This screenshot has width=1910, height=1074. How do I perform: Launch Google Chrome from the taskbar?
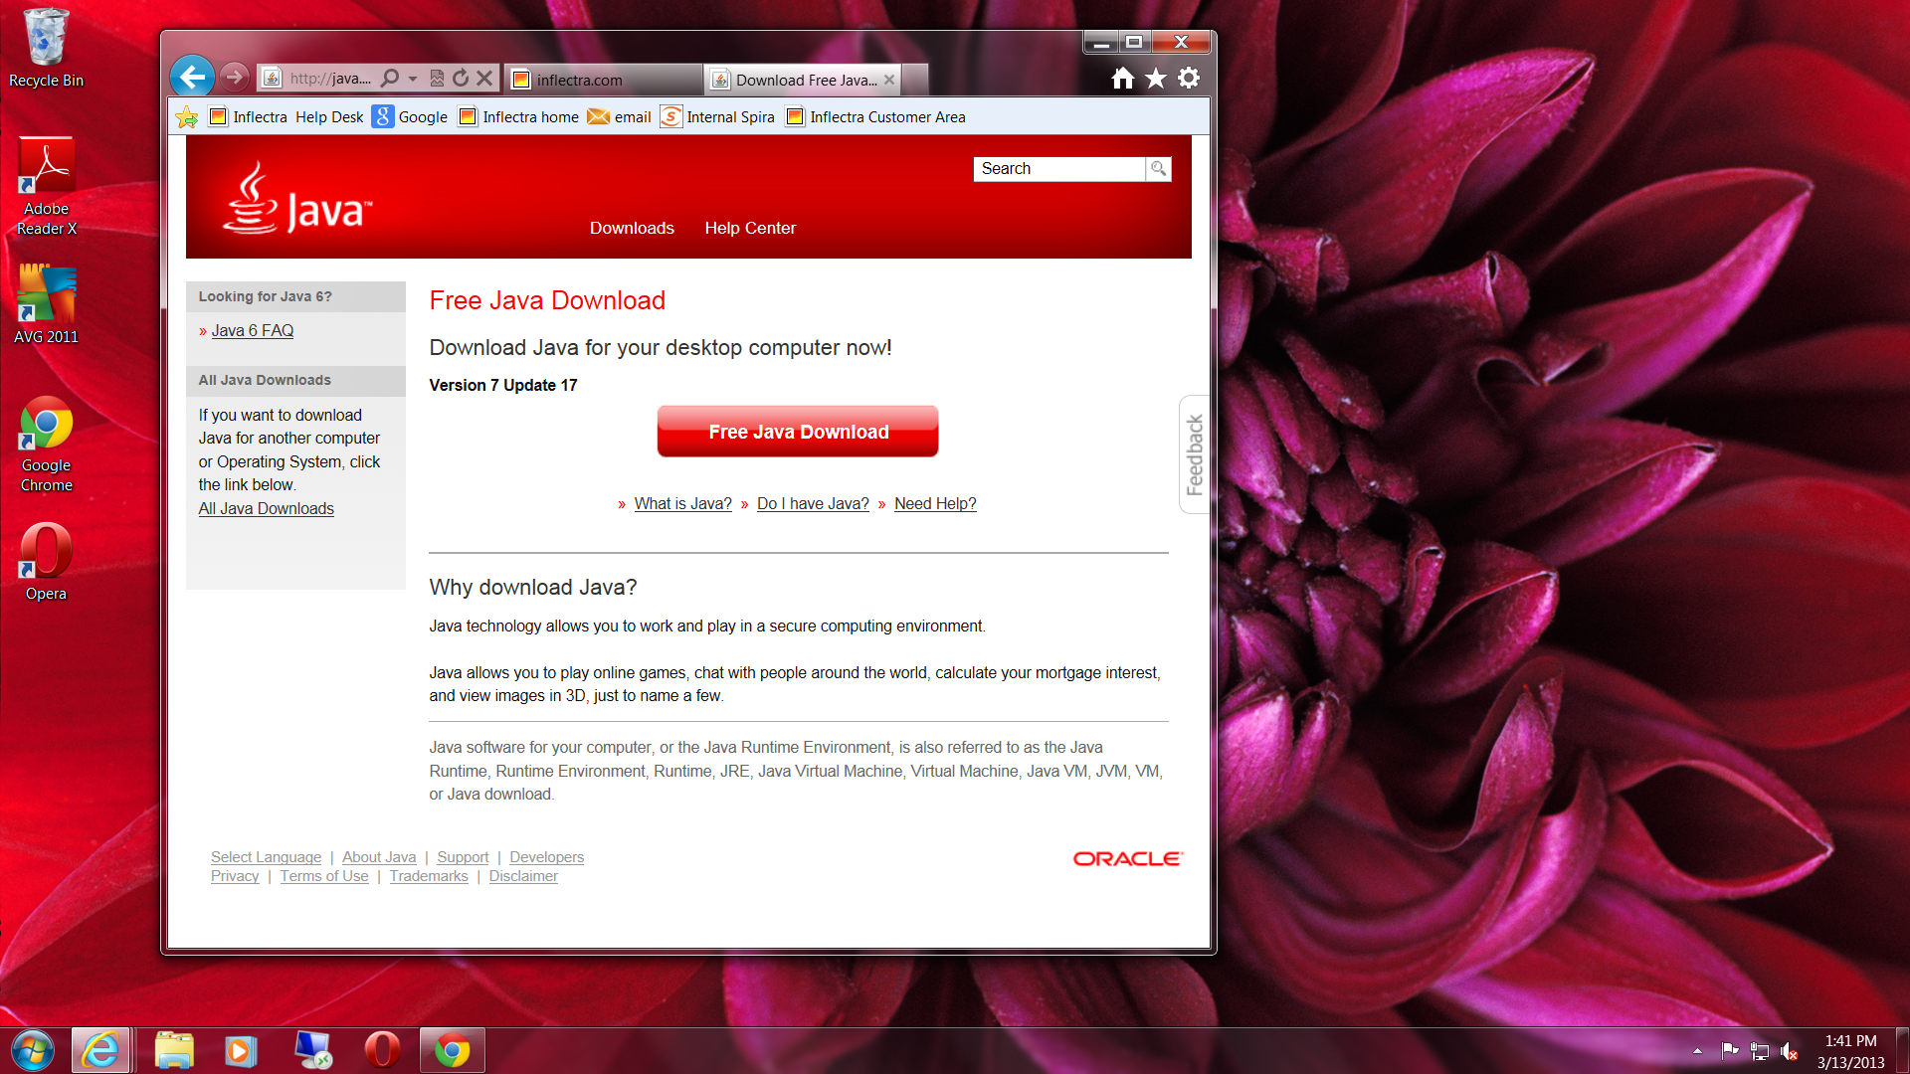pyautogui.click(x=453, y=1050)
